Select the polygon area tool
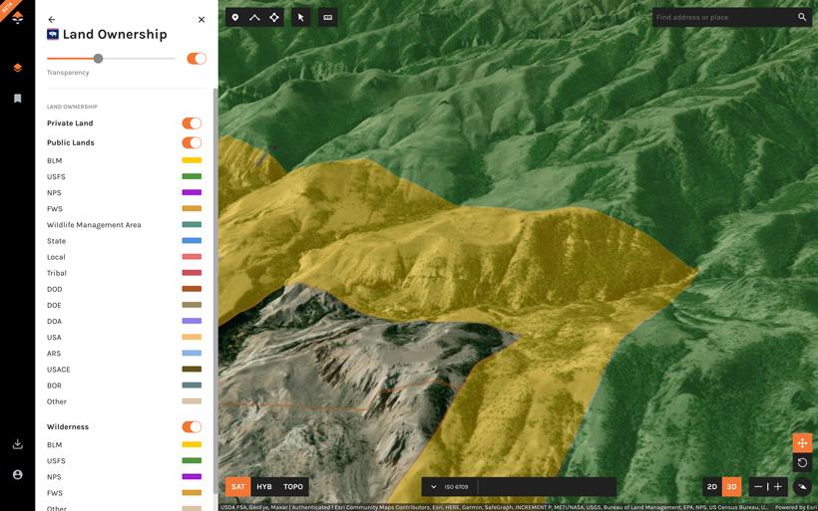Image resolution: width=818 pixels, height=511 pixels. pos(274,18)
